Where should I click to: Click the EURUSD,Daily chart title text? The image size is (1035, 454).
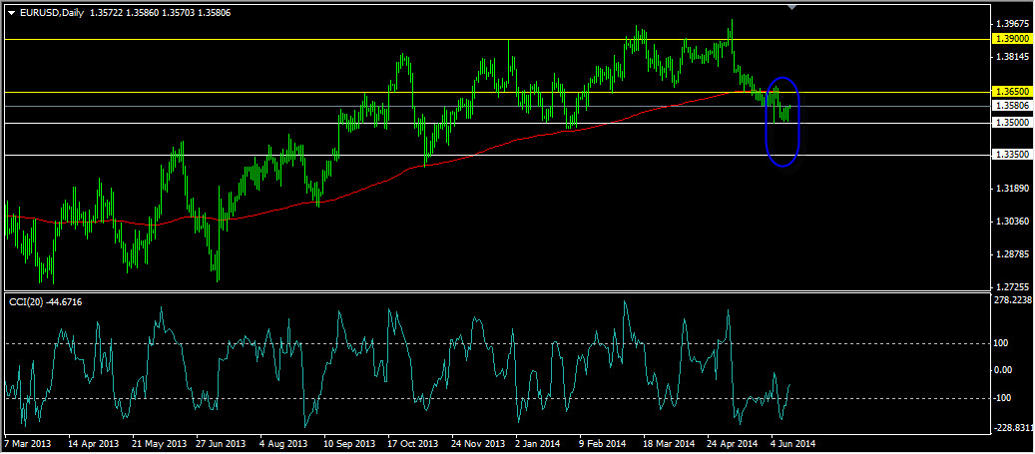[x=51, y=13]
